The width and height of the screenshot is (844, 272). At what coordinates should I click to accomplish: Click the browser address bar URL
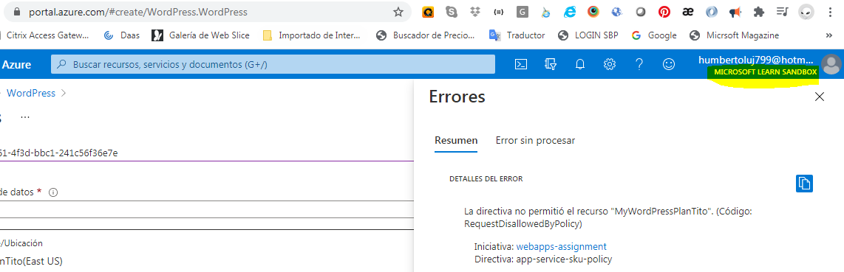coord(138,12)
